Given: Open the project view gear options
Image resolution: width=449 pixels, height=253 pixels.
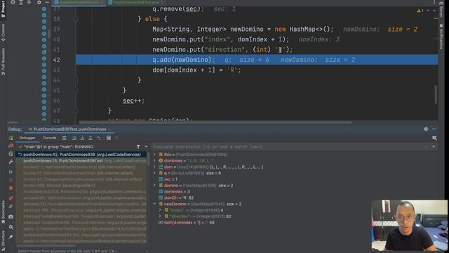Looking at the screenshot, I should point(39,2).
